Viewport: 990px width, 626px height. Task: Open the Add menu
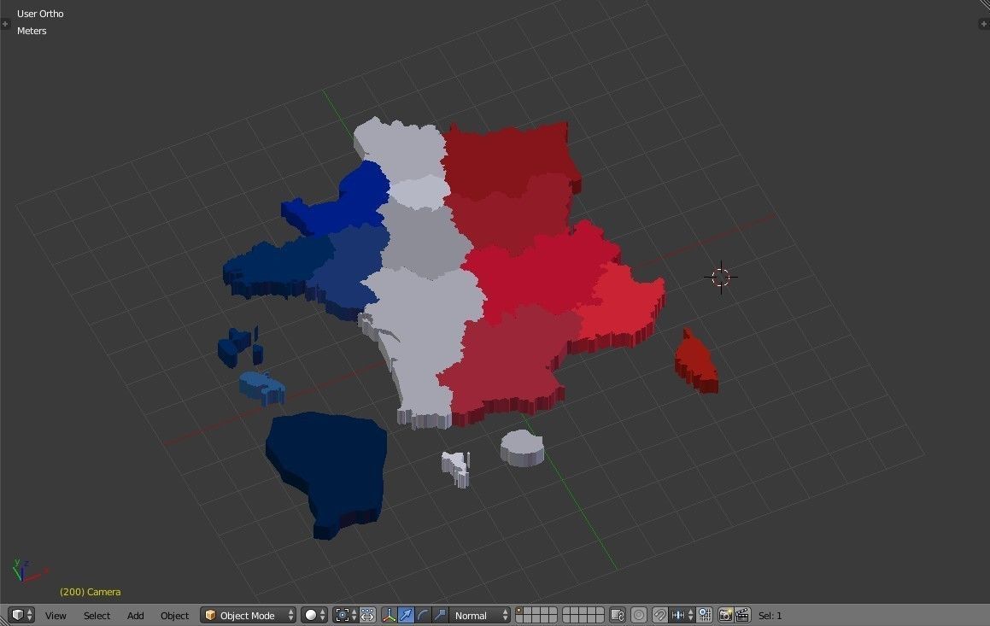point(135,615)
